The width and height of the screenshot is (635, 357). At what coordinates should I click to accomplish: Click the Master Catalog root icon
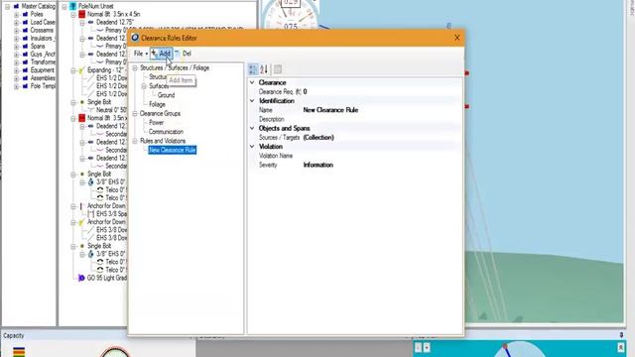tap(16, 7)
